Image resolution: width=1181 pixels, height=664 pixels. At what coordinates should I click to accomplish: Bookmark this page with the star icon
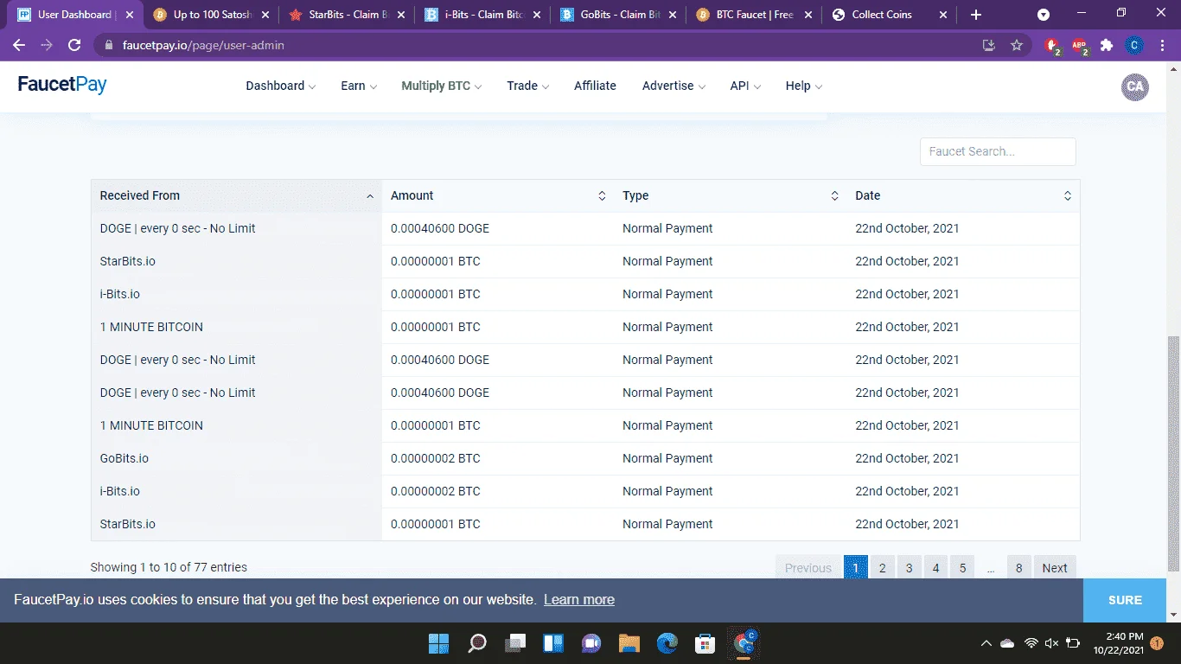tap(1017, 45)
